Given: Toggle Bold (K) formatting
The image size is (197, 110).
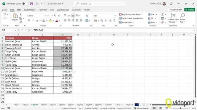Looking at the screenshot, I should pos(29,20).
